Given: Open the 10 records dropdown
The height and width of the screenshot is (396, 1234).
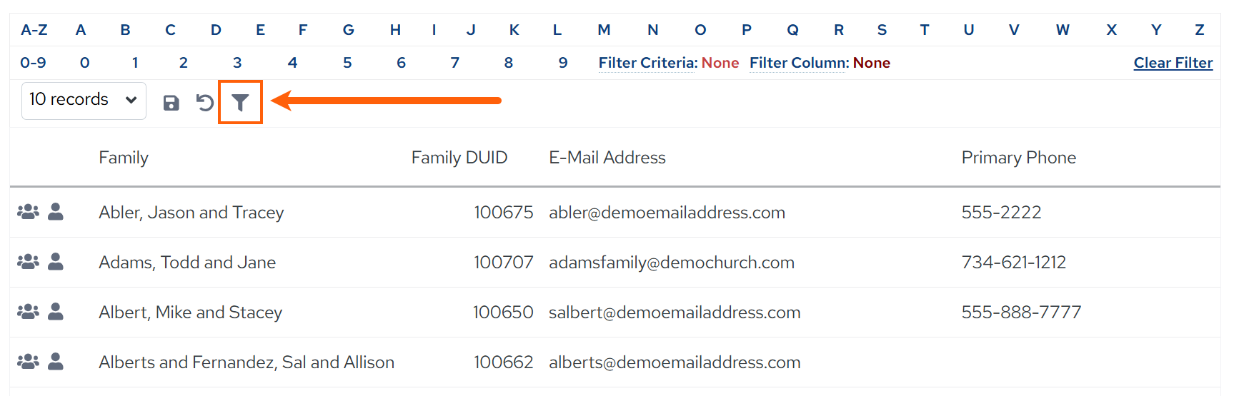Looking at the screenshot, I should coord(84,100).
